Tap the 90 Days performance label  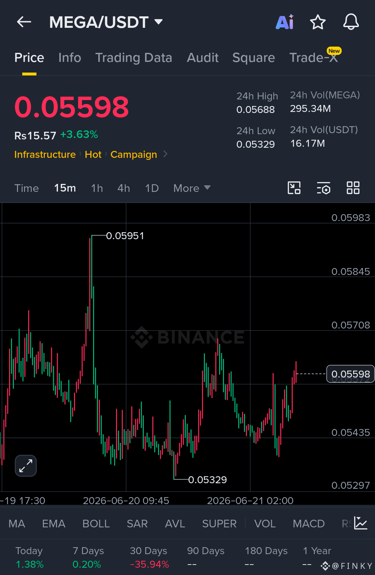(206, 551)
